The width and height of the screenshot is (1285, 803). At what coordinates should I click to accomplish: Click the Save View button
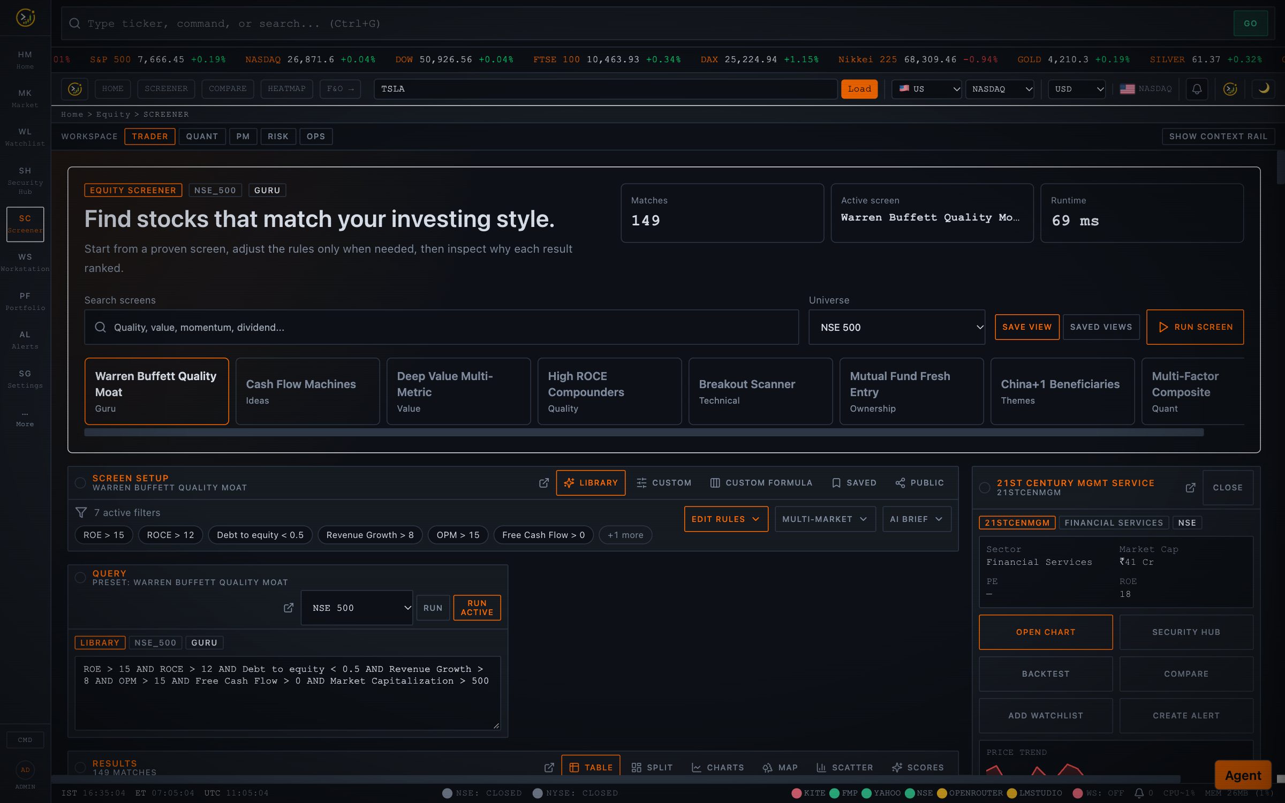click(x=1027, y=327)
